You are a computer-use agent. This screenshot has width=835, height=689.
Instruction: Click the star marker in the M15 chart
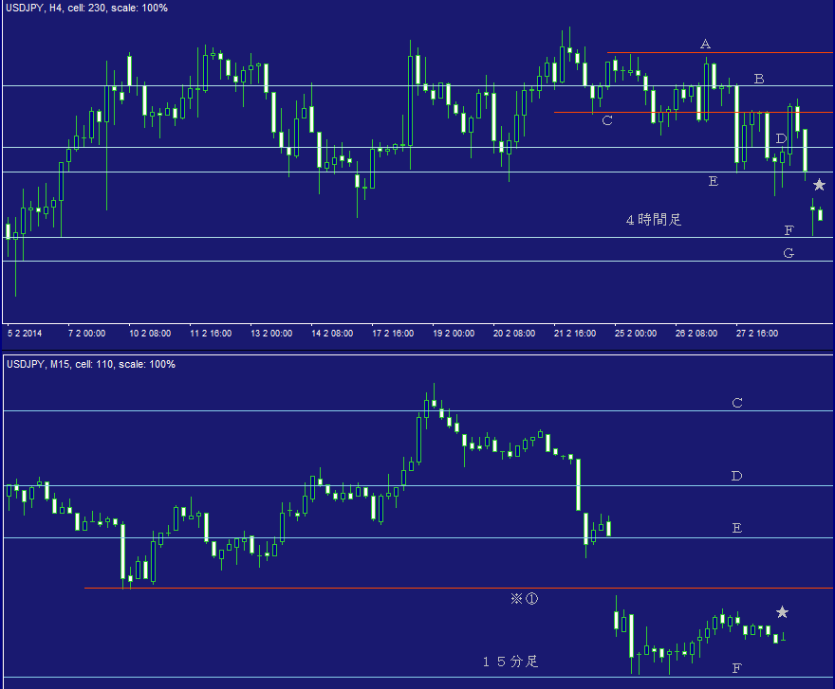[782, 612]
